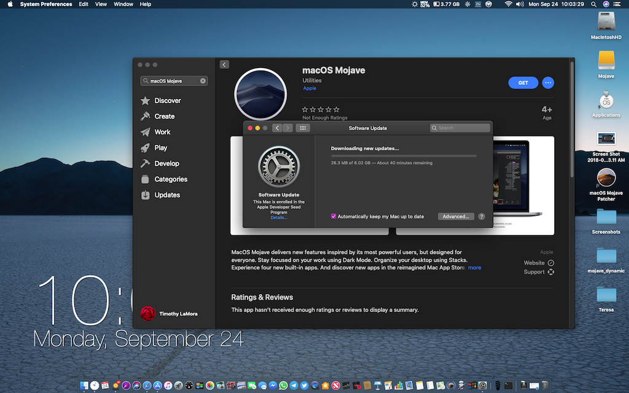Click GET for macOS Mojave

(523, 83)
